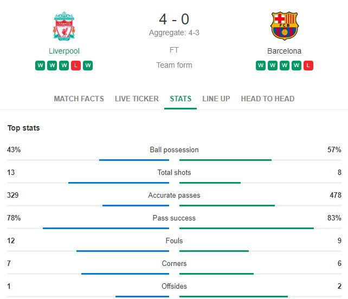Click Liverpool's last green W form badge
Screen dimensions: 348x299
pyautogui.click(x=88, y=66)
